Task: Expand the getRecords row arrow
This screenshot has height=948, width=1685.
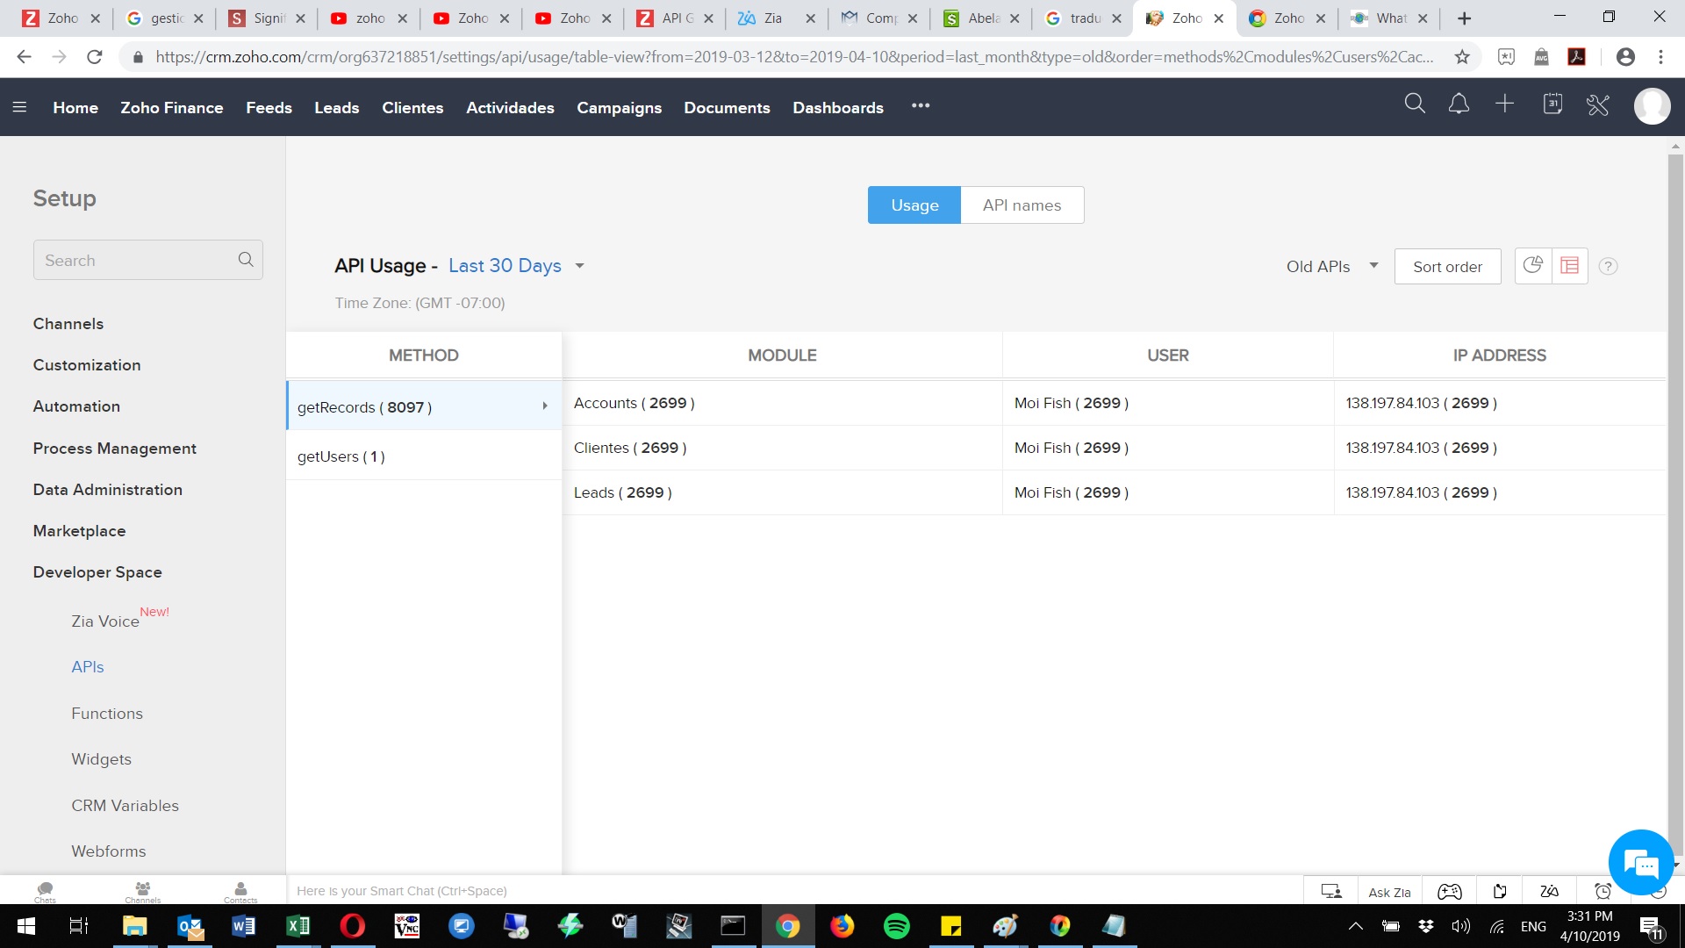Action: (545, 406)
